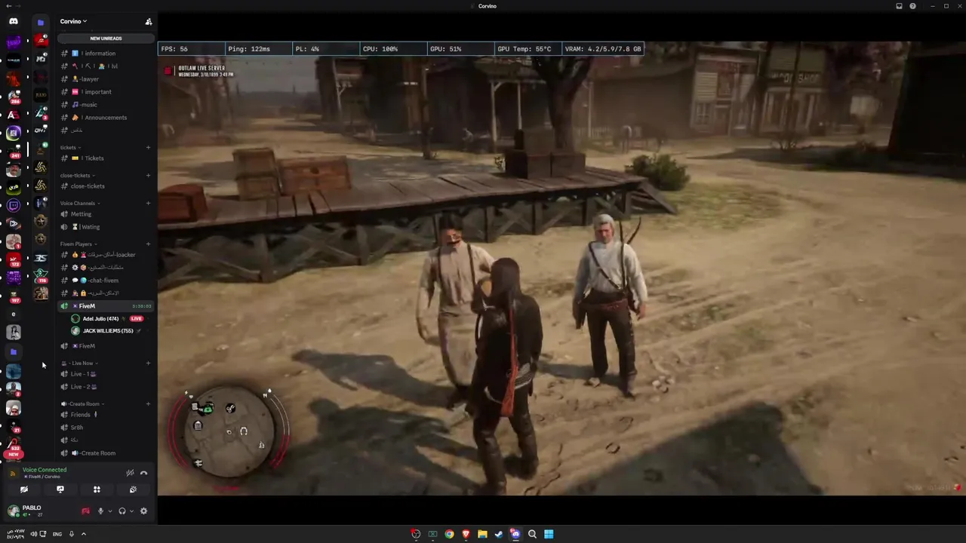966x543 pixels.
Task: Join the Metting voice channel
Action: pyautogui.click(x=106, y=214)
